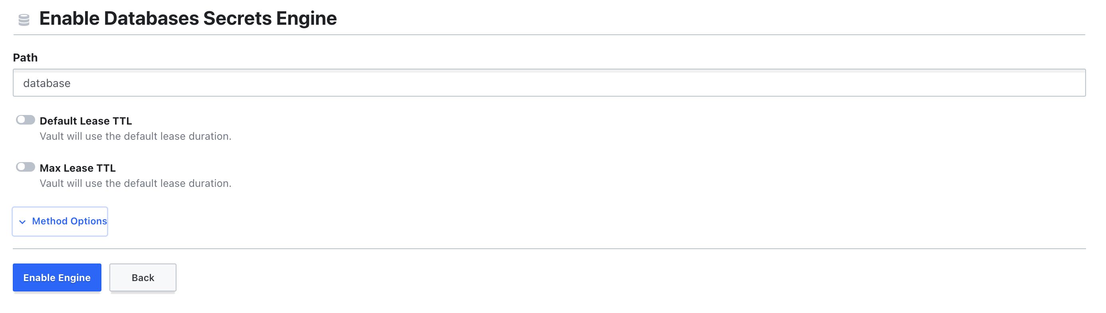The image size is (1106, 313).
Task: Click the horizontal divider below the heading
Action: tap(549, 35)
